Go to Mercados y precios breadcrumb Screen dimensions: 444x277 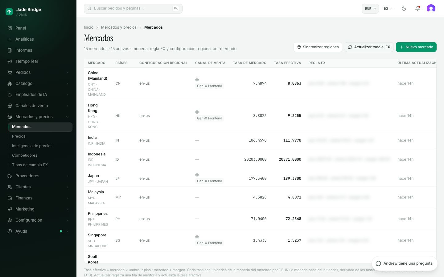[119, 27]
